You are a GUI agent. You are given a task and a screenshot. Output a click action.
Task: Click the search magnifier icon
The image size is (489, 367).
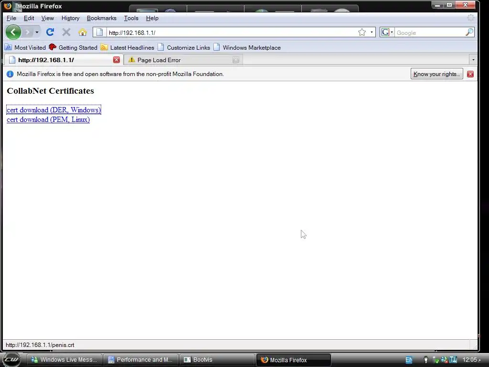(x=469, y=32)
